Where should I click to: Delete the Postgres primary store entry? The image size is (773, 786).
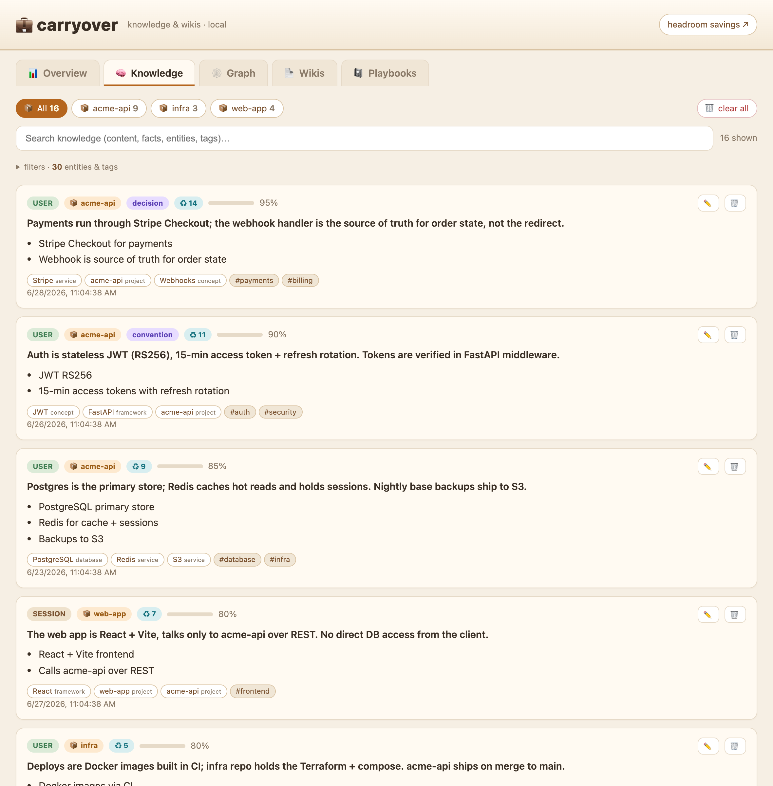(735, 466)
